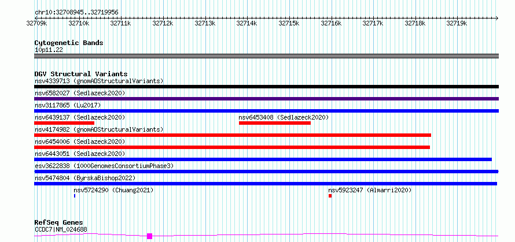Click the 10p11.22 band label
The width and height of the screenshot is (515, 242).
click(x=49, y=50)
